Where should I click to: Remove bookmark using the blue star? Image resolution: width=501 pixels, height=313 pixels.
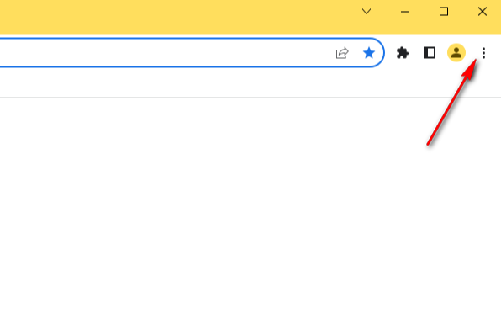(x=369, y=53)
